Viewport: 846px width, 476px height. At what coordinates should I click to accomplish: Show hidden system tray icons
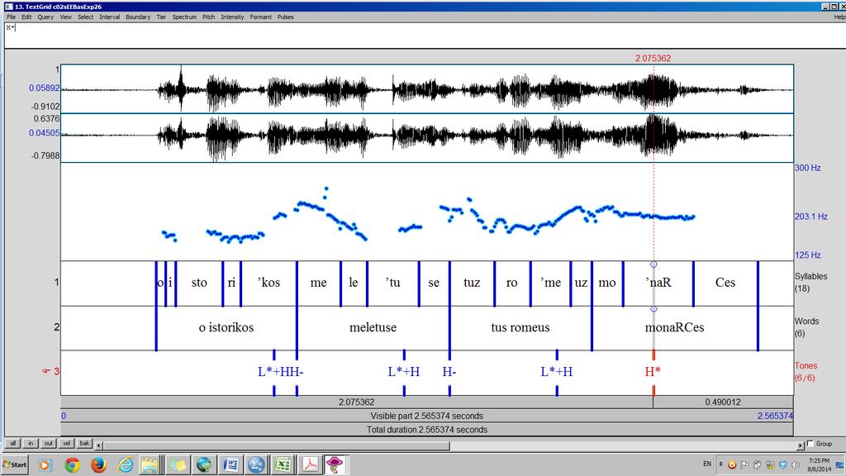pos(720,464)
